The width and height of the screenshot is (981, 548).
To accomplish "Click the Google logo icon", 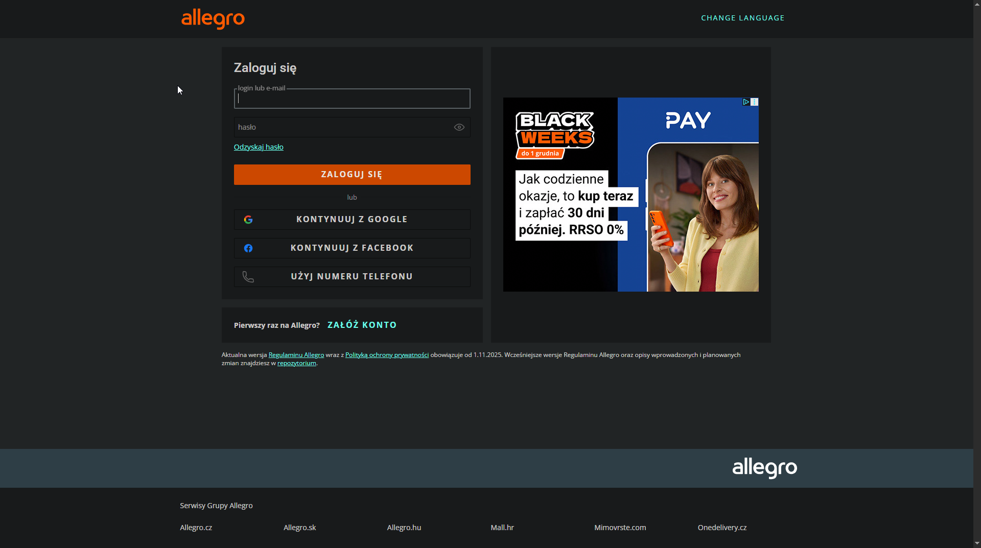I will tap(248, 220).
